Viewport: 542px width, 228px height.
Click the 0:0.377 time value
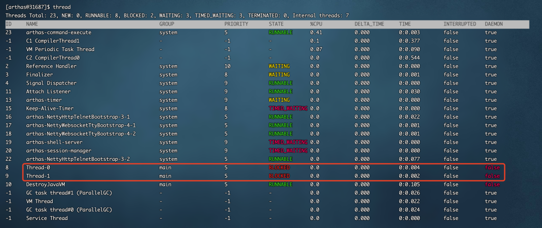click(410, 41)
